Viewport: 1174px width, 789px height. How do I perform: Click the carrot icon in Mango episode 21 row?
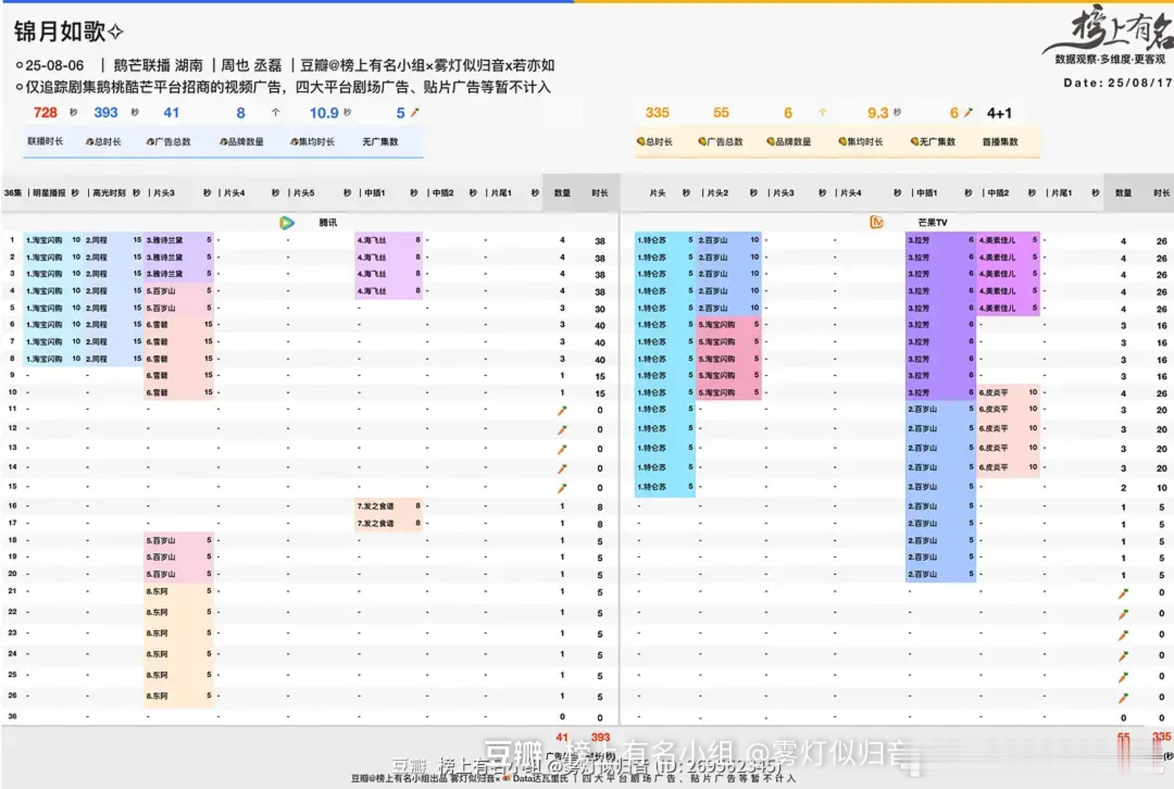click(x=1123, y=594)
